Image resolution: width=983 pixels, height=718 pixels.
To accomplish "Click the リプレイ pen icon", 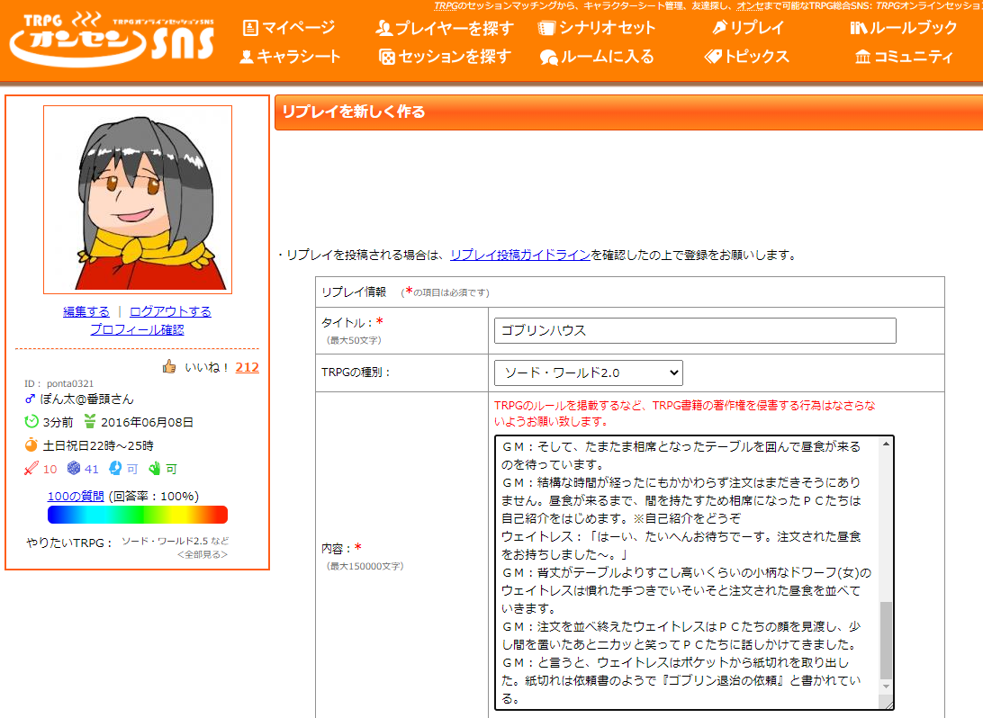I will tap(720, 28).
